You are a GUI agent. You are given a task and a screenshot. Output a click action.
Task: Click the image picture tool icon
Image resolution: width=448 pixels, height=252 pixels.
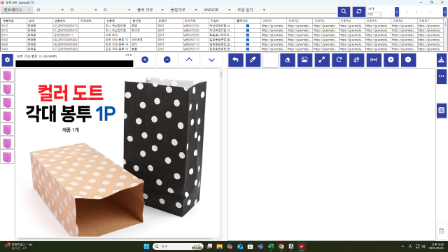(x=304, y=59)
